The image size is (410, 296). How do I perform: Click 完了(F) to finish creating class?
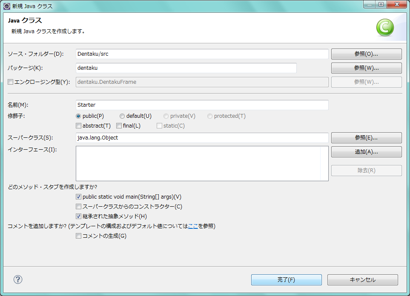point(286,280)
